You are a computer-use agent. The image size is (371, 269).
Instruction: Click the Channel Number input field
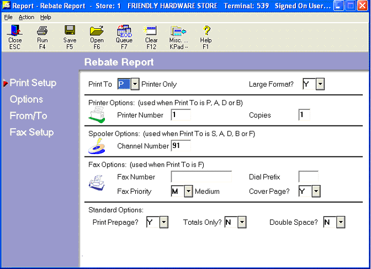coord(181,146)
